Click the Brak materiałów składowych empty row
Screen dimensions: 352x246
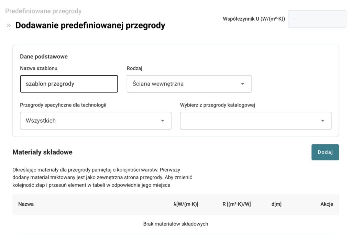tap(176, 224)
